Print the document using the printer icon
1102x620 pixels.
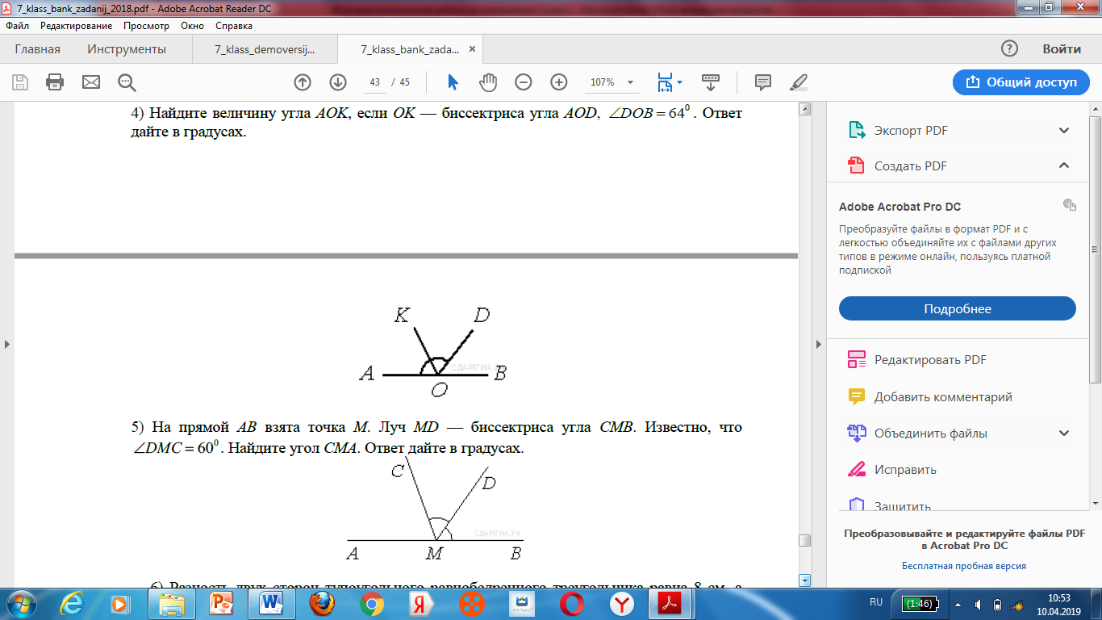[x=55, y=82]
